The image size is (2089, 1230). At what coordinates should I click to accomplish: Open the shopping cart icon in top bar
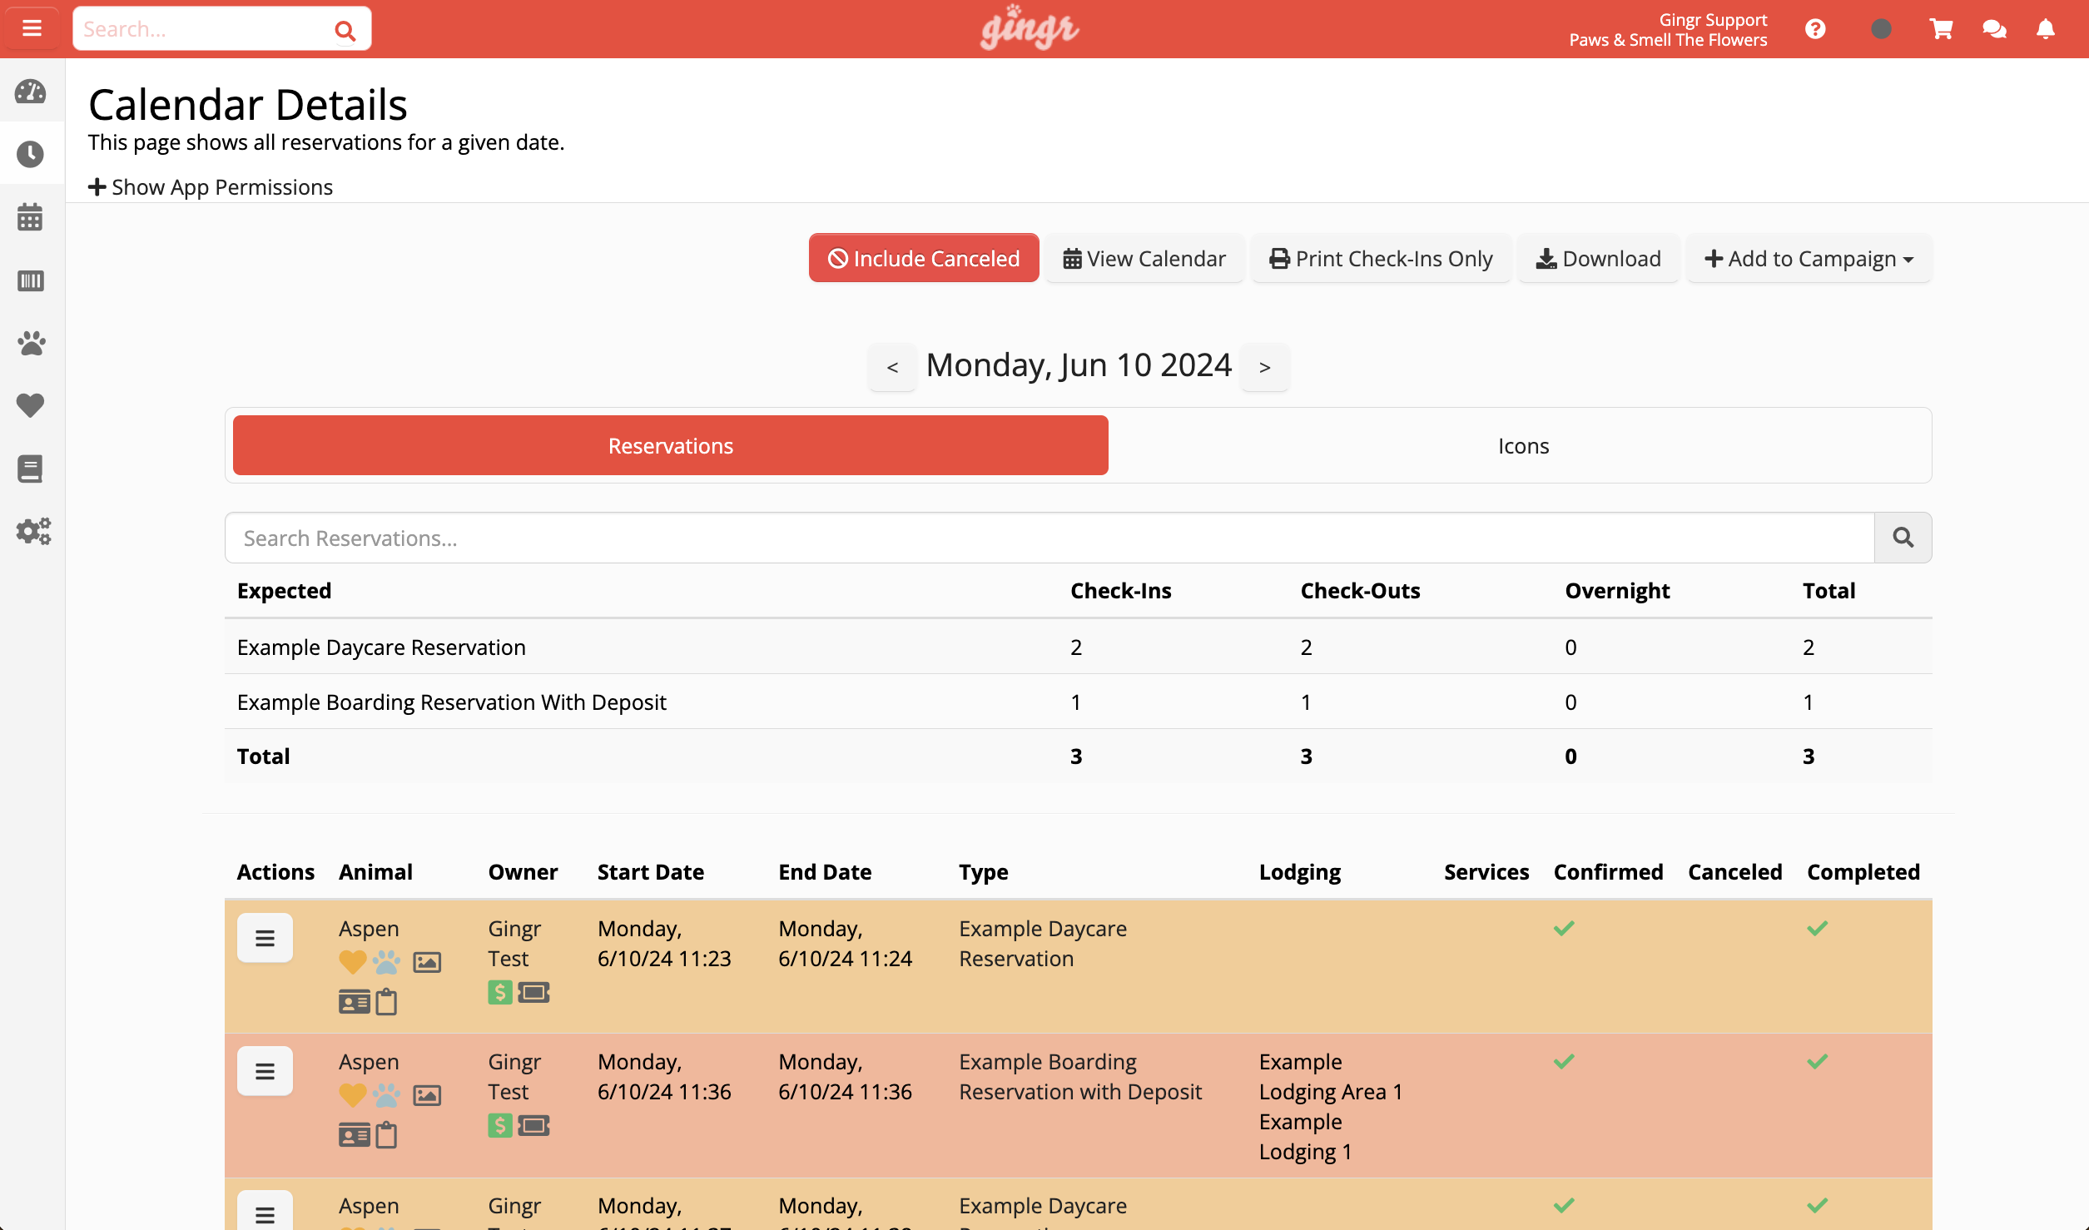[1941, 28]
